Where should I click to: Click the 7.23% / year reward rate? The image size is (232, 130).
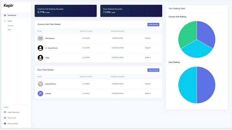pyautogui.click(x=109, y=12)
